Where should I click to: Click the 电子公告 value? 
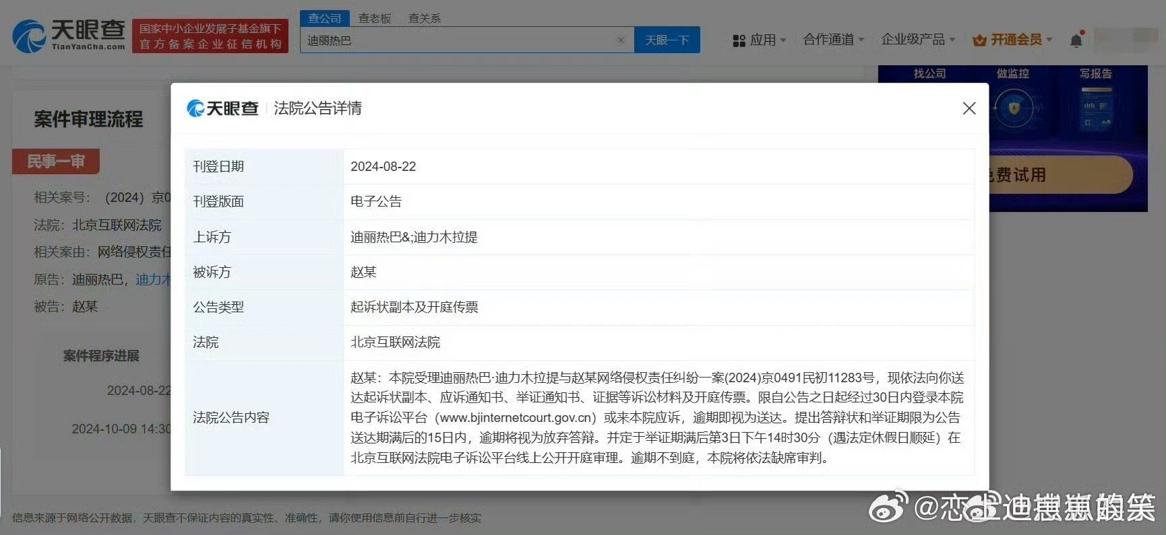pyautogui.click(x=376, y=202)
